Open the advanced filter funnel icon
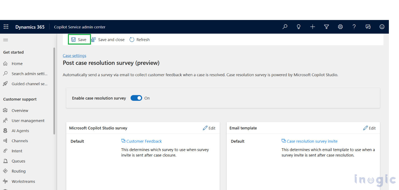Screen dimensions: 399x190 tap(326, 27)
